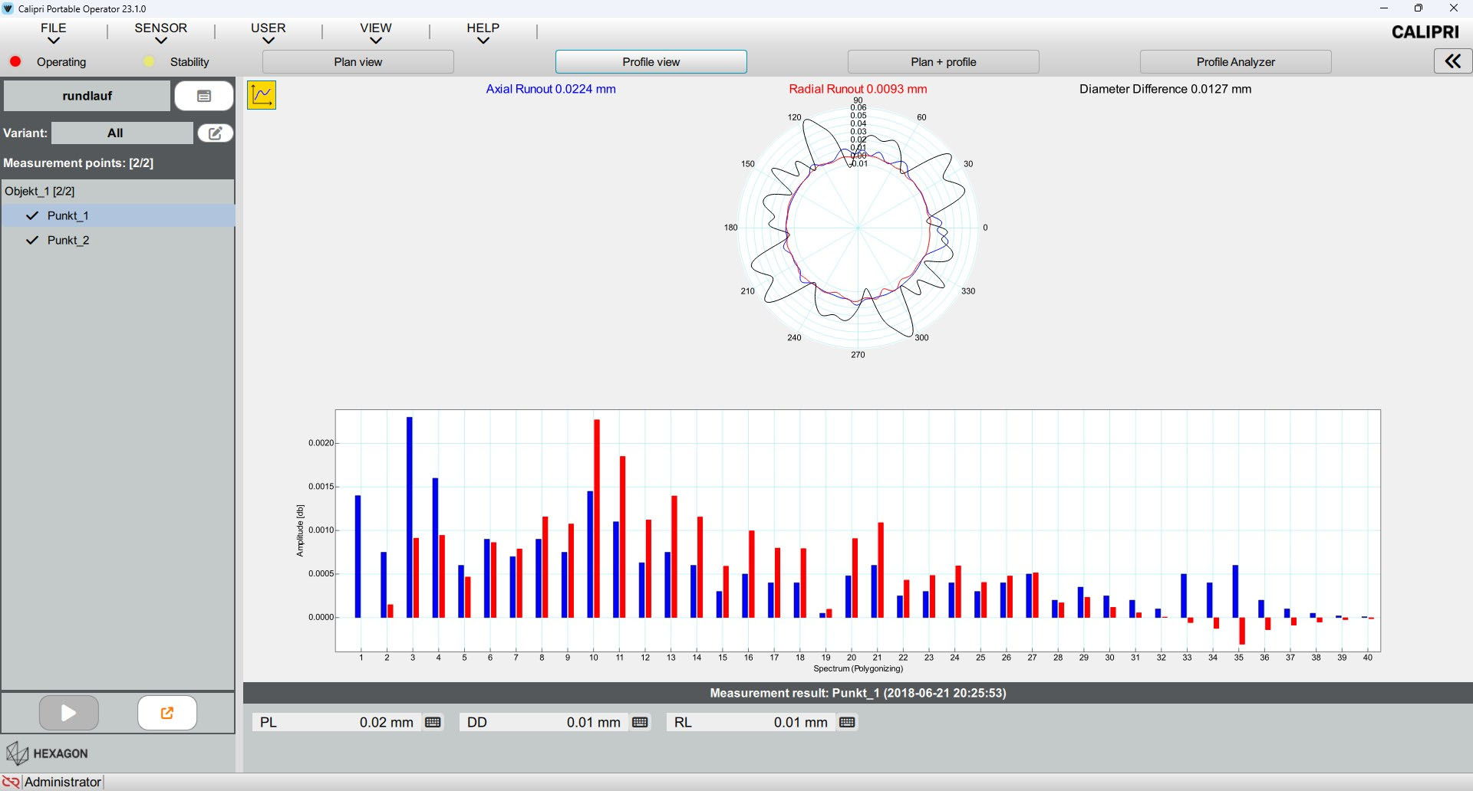Open the keyboard icon beside DD value

(x=640, y=722)
